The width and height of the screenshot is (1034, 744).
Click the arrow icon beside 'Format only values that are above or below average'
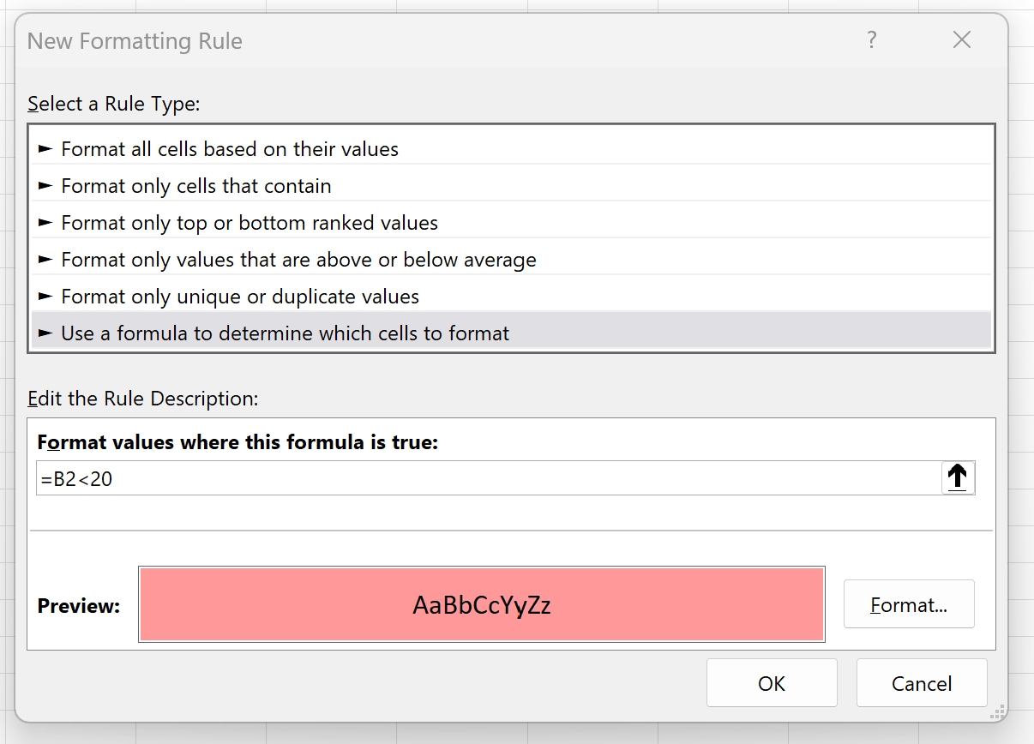pyautogui.click(x=45, y=259)
